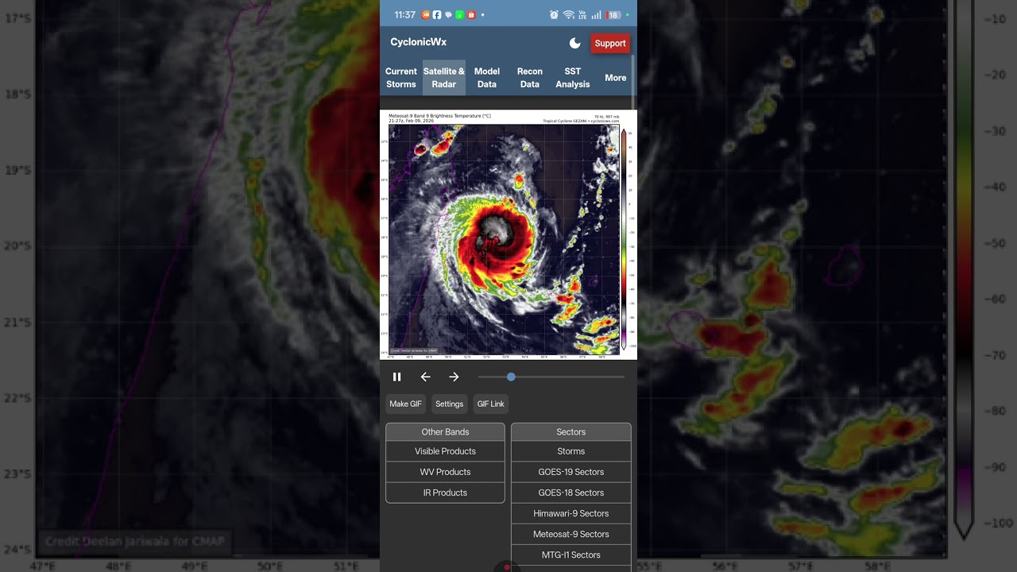
Task: Click the GIF Link button
Action: pos(490,404)
